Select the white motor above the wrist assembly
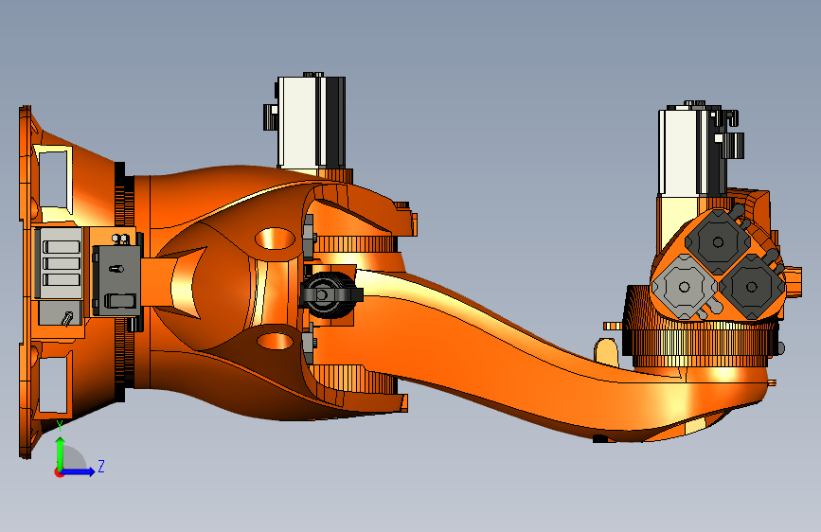821x532 pixels. coord(691,151)
